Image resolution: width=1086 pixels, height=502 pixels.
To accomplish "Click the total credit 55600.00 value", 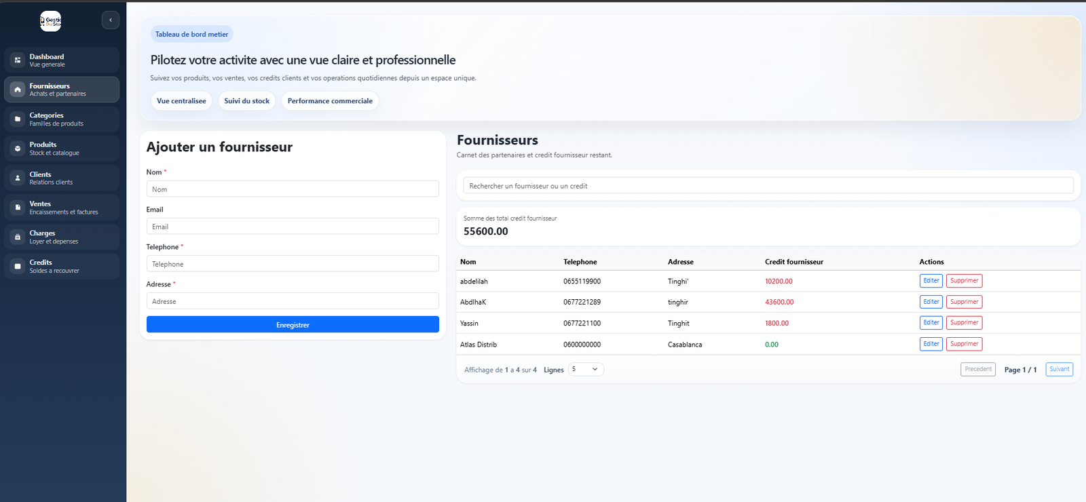I will tap(486, 231).
